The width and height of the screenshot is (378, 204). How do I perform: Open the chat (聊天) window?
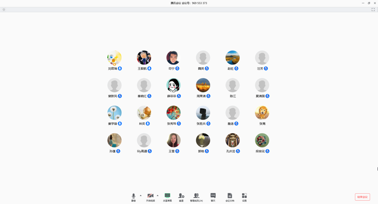[213, 197]
